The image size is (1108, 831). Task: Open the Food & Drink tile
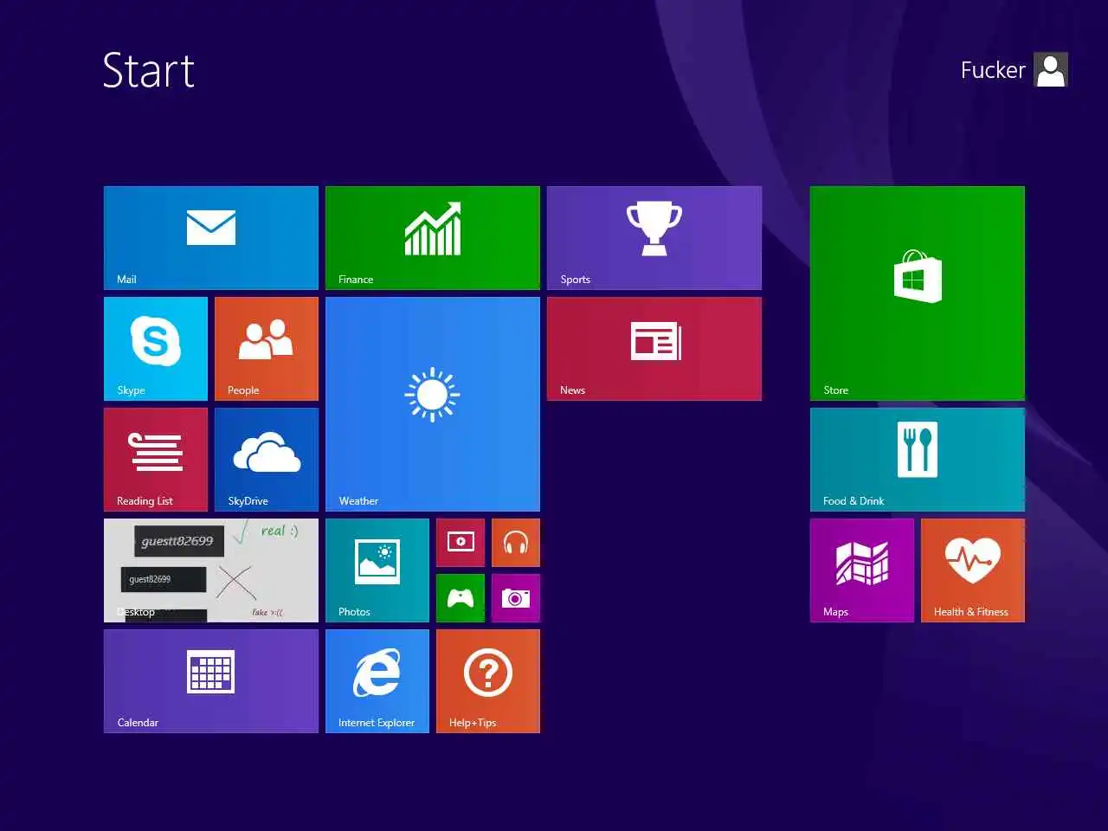pyautogui.click(x=918, y=460)
